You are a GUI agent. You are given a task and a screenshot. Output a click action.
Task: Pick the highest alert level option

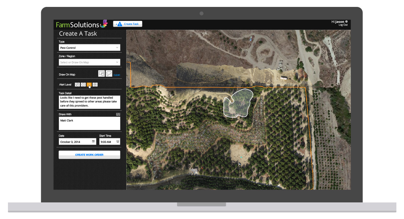(x=95, y=84)
